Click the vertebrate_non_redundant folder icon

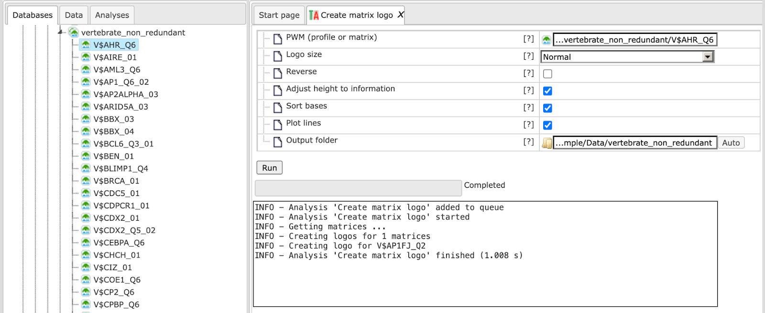(74, 32)
